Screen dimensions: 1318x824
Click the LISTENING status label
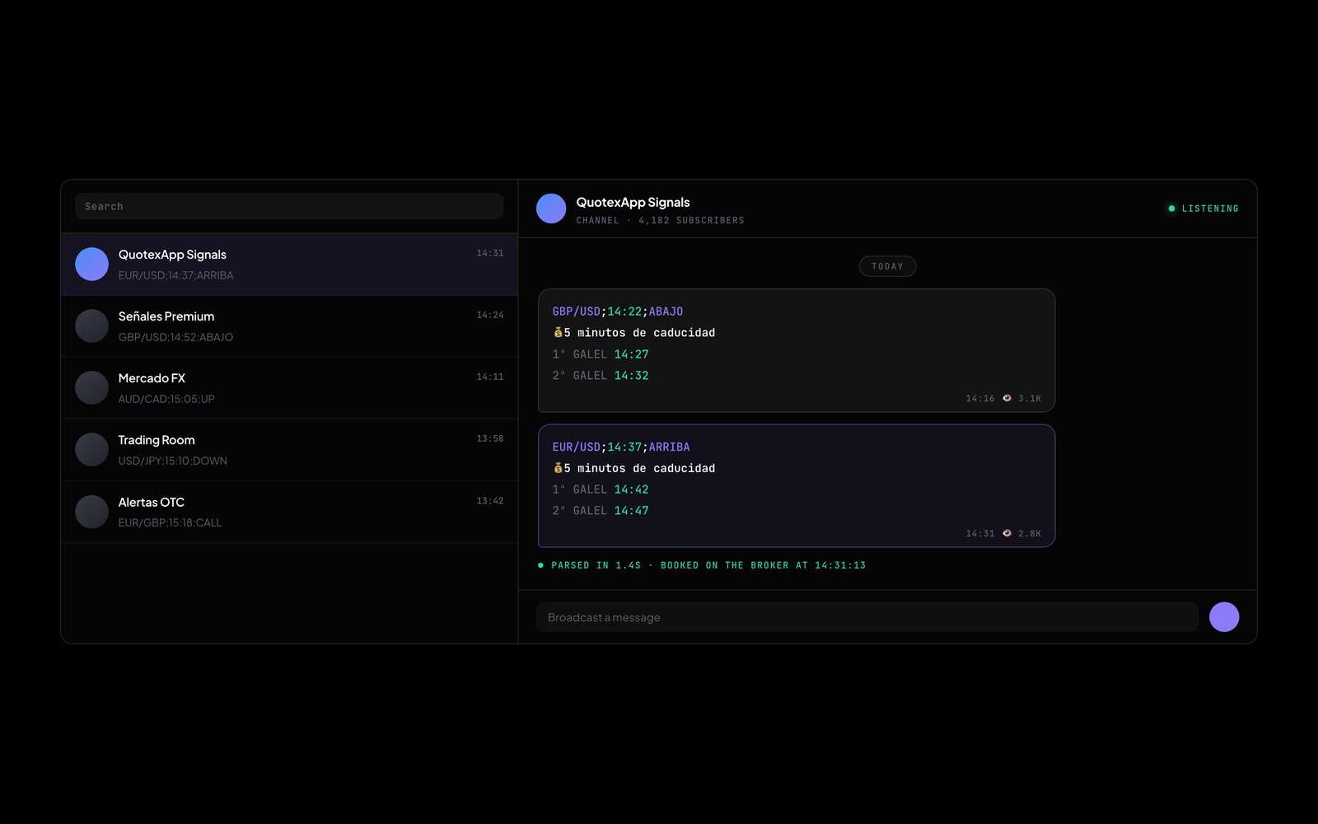1210,208
